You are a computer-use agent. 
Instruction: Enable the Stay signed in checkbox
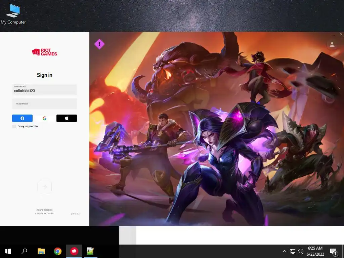[x=14, y=126]
